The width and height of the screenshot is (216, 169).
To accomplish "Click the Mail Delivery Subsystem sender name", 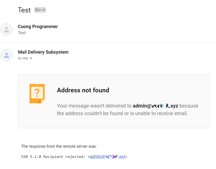I will point(43,52).
